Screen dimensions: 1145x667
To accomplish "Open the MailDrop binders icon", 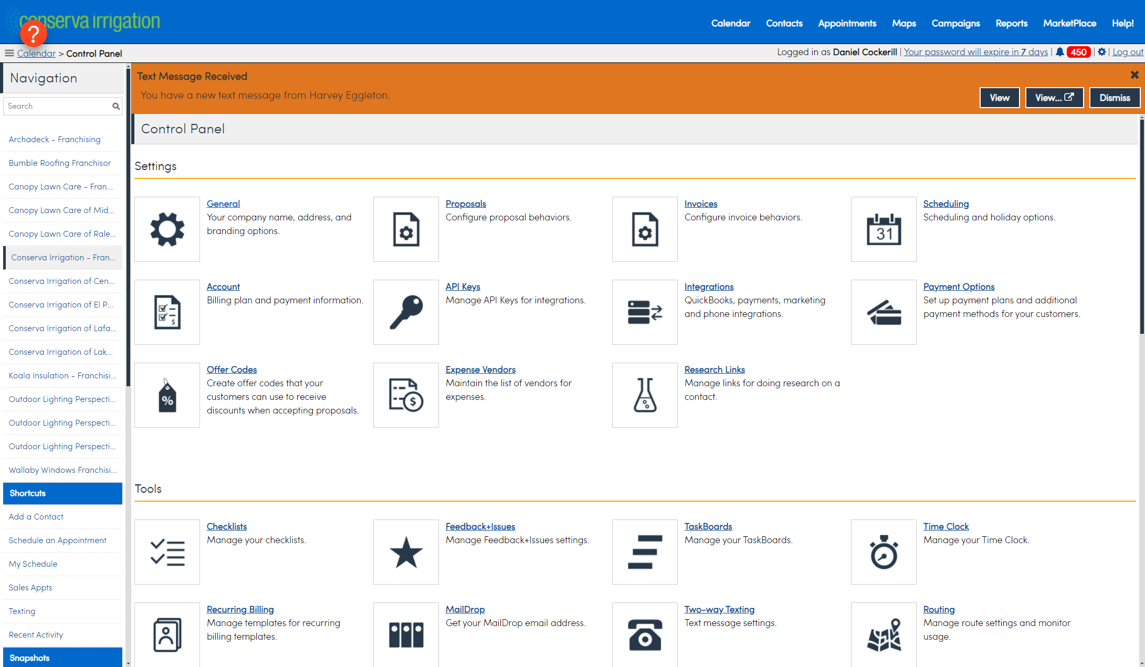I will 406,634.
